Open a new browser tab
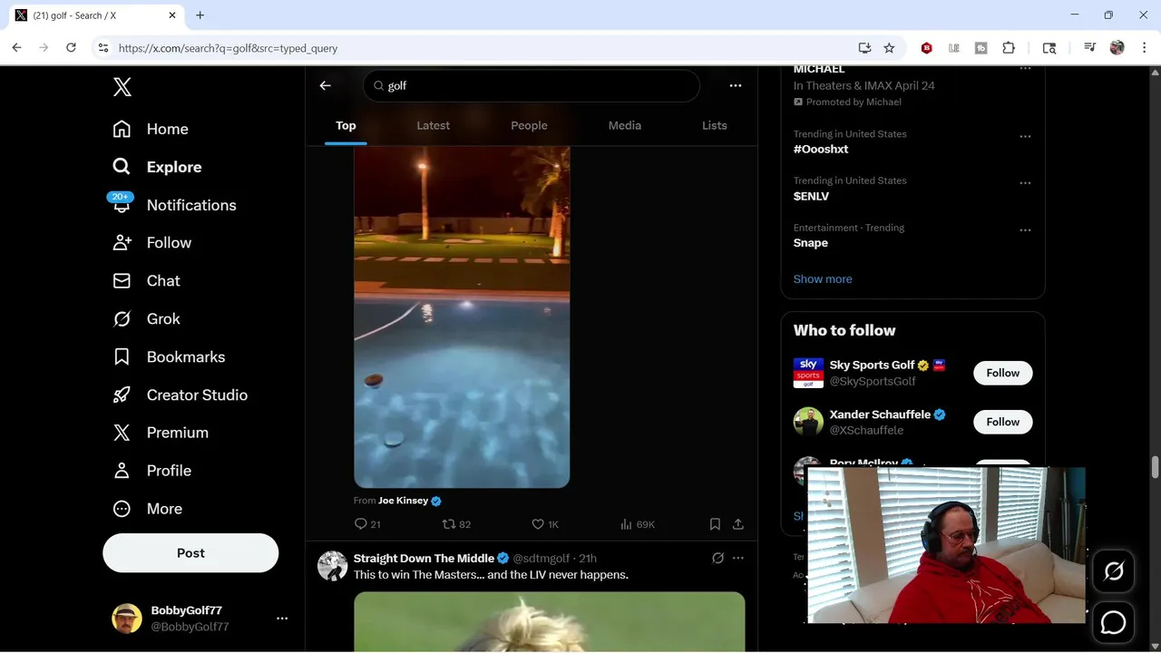This screenshot has width=1161, height=653. click(x=200, y=15)
